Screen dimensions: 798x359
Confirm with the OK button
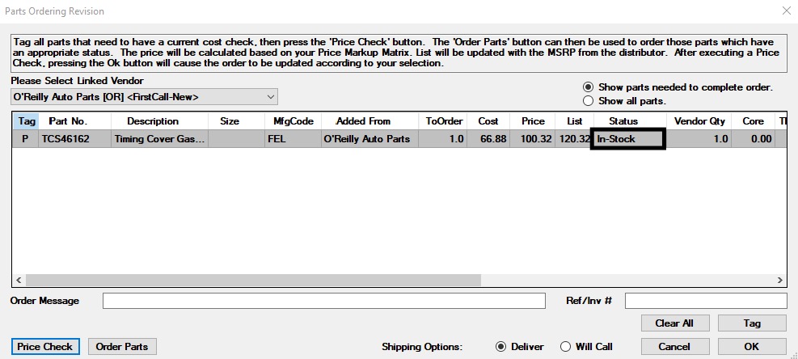[752, 347]
